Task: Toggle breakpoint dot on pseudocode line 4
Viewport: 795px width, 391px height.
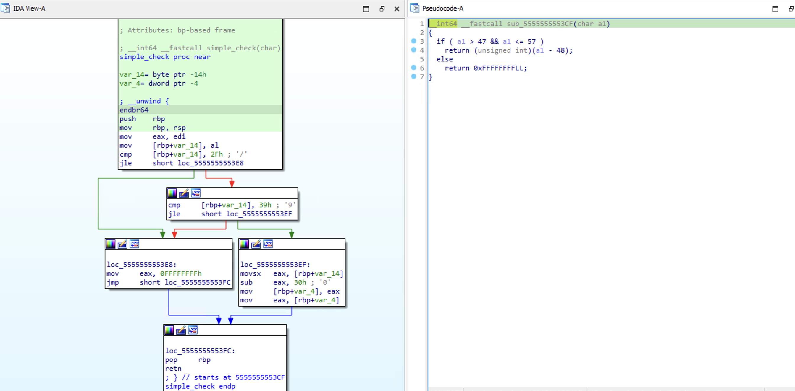Action: [x=414, y=50]
